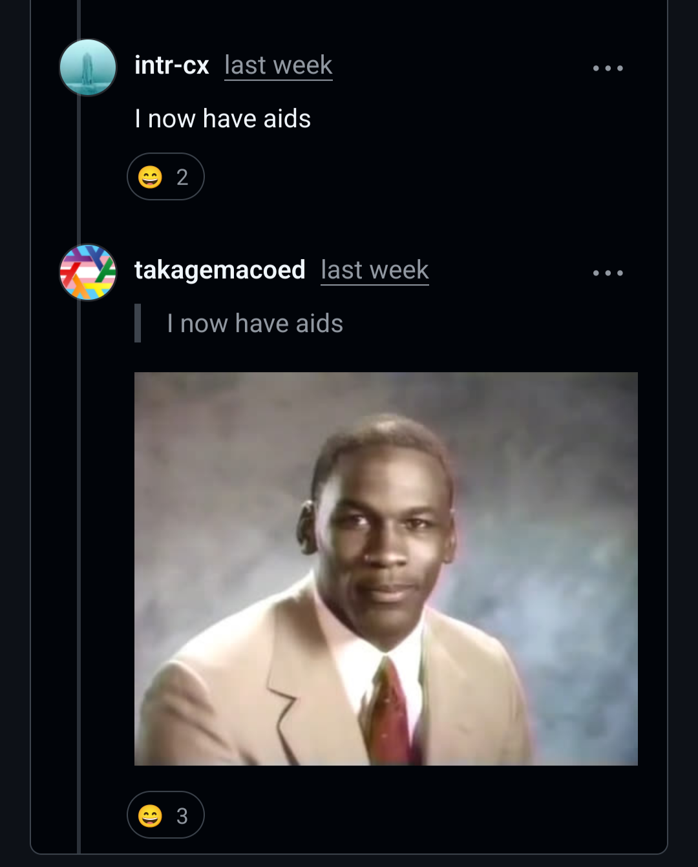Screen dimensions: 698x867
Task: Open three-dot menu on takagemacoed's reply
Action: pyautogui.click(x=608, y=273)
